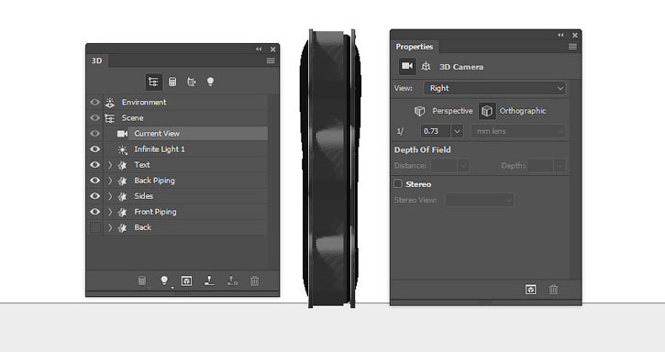Filter by materials in 3D panel
The image size is (665, 352).
[192, 82]
